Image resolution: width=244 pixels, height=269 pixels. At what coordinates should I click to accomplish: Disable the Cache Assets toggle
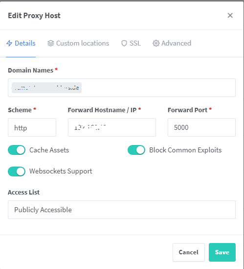pyautogui.click(x=17, y=150)
